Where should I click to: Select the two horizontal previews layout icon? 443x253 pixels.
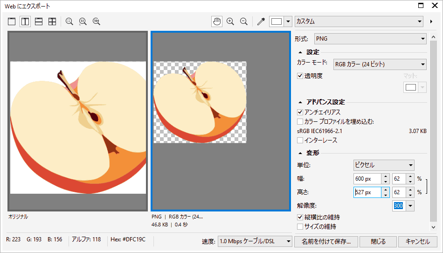tap(39, 21)
